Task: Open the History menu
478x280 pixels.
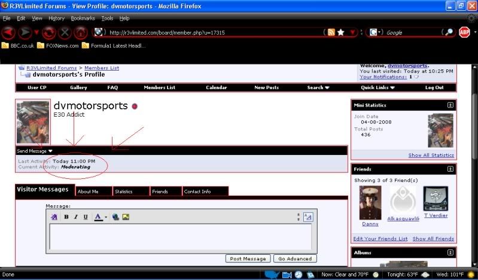Action: (56, 19)
